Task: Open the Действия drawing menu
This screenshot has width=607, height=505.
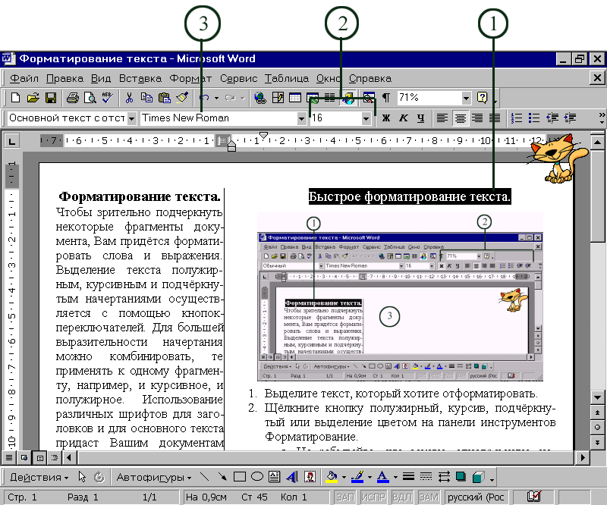Action: 39,477
